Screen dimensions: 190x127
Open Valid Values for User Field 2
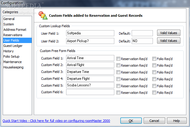click(x=169, y=41)
